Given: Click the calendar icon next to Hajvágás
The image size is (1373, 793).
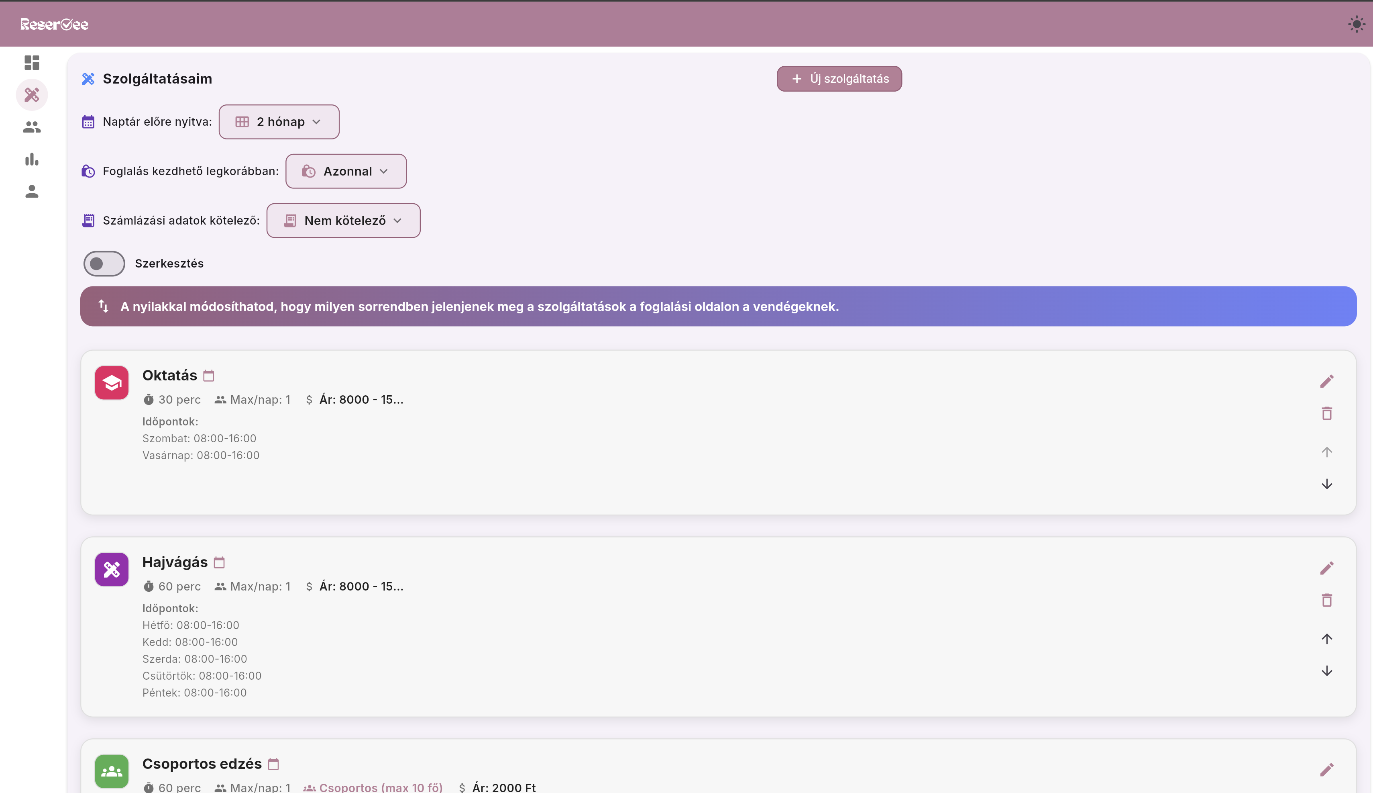Looking at the screenshot, I should 219,562.
